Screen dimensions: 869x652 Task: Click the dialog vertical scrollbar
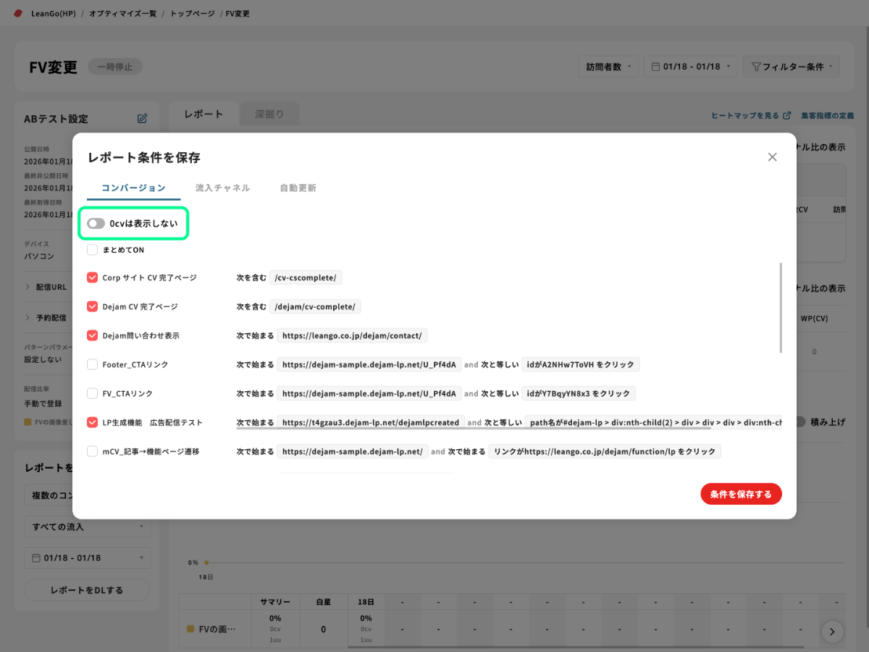tap(781, 308)
